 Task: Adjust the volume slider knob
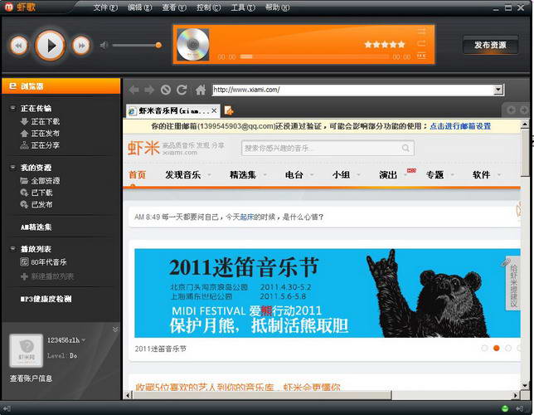point(158,45)
